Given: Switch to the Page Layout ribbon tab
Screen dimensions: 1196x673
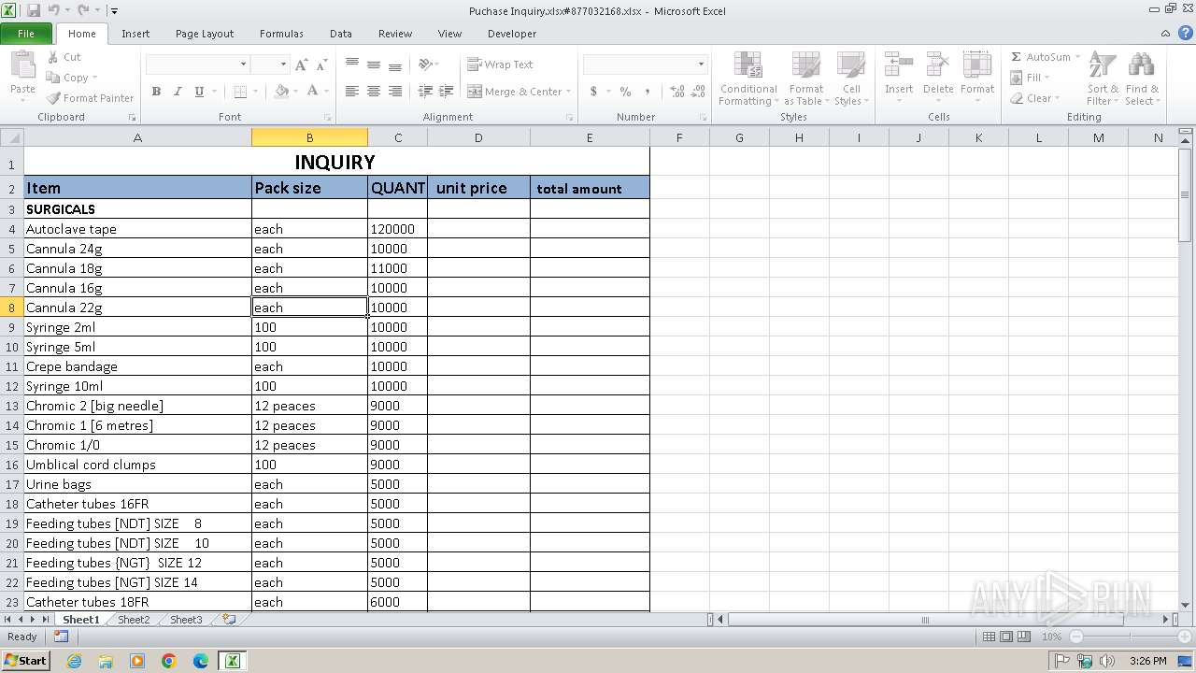Looking at the screenshot, I should click(205, 33).
